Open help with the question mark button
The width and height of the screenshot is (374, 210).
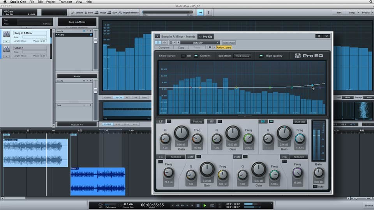click(x=208, y=12)
